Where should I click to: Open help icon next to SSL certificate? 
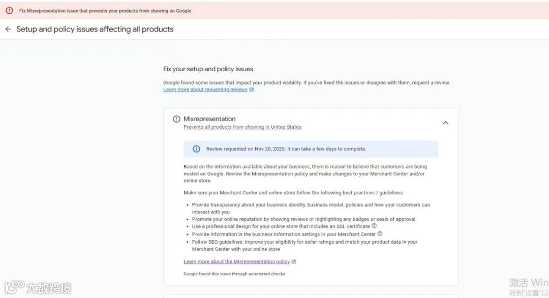tap(374, 226)
